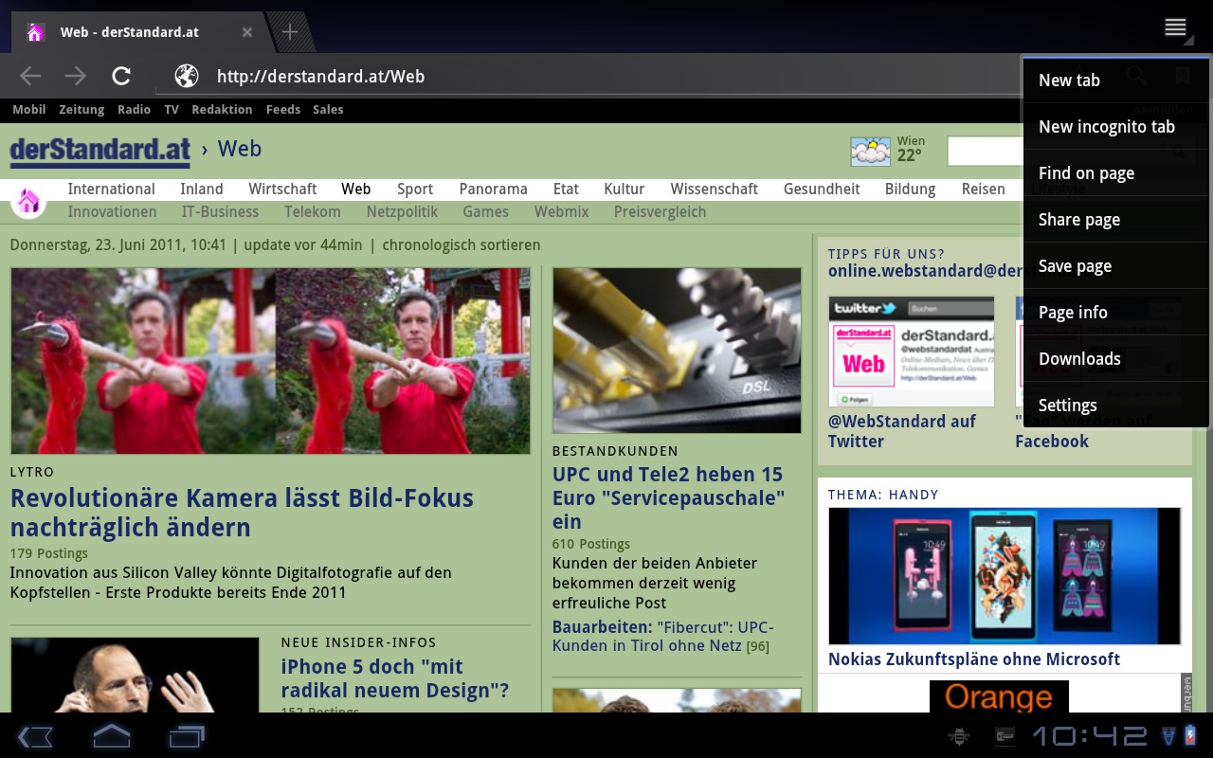Open the 'Radio' top bar link
The height and width of the screenshot is (758, 1213).
coord(135,110)
